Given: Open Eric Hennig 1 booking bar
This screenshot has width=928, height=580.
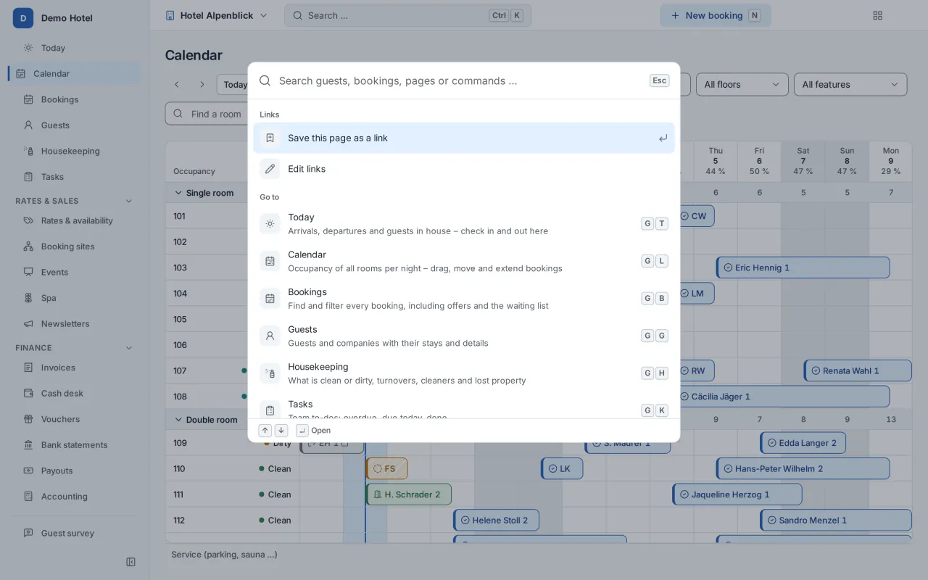Looking at the screenshot, I should pyautogui.click(x=803, y=268).
